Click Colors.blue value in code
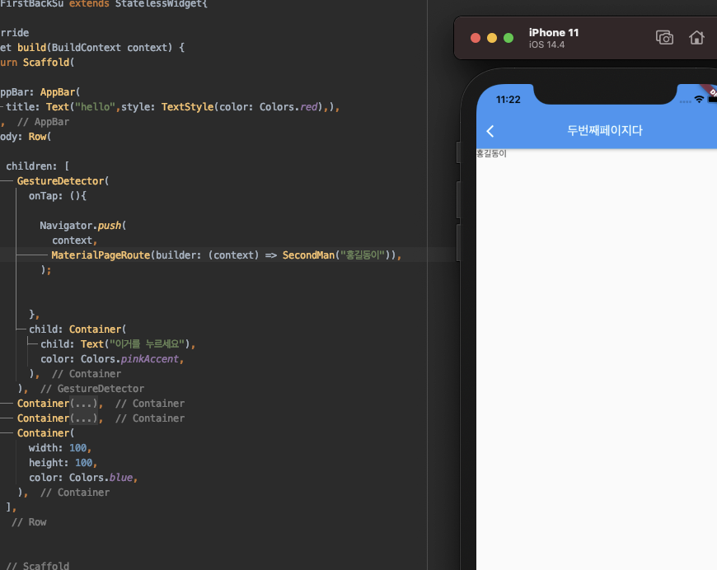 tap(101, 477)
